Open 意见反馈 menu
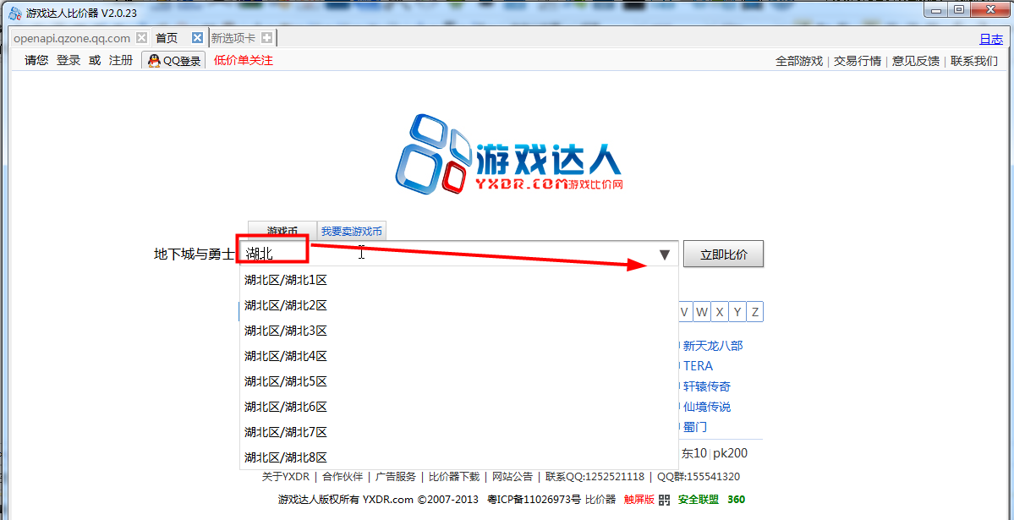Image resolution: width=1014 pixels, height=520 pixels. coord(916,61)
